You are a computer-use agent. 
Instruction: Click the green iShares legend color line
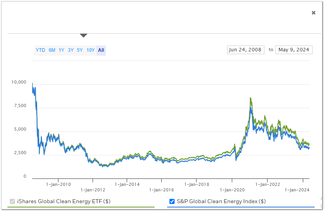[x=81, y=207]
